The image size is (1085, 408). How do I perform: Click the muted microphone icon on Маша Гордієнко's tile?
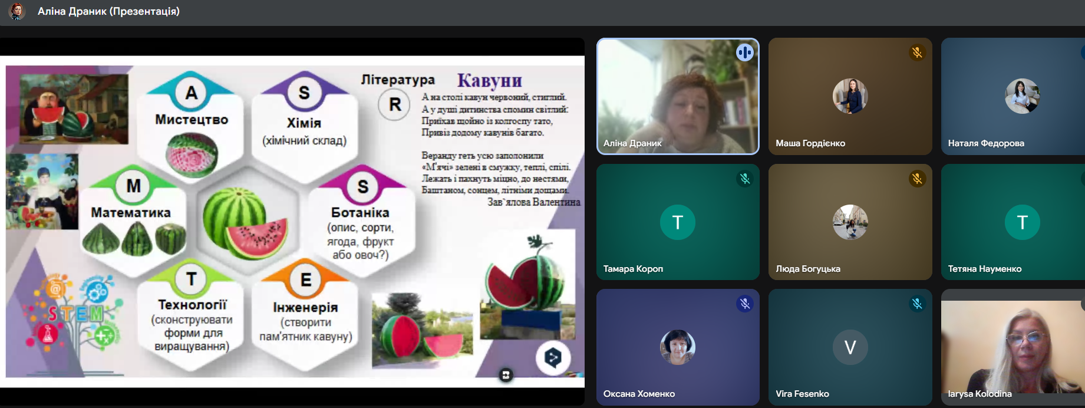pyautogui.click(x=916, y=52)
